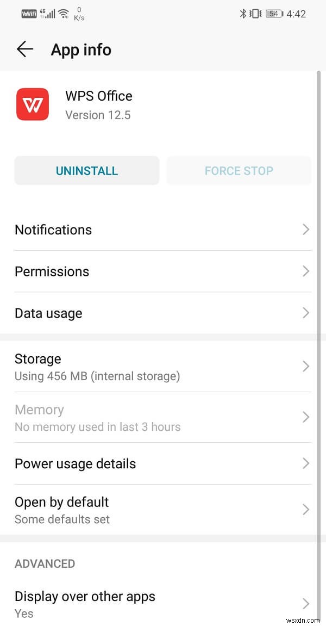Expand Data usage details
Image resolution: width=326 pixels, height=626 pixels.
[163, 313]
